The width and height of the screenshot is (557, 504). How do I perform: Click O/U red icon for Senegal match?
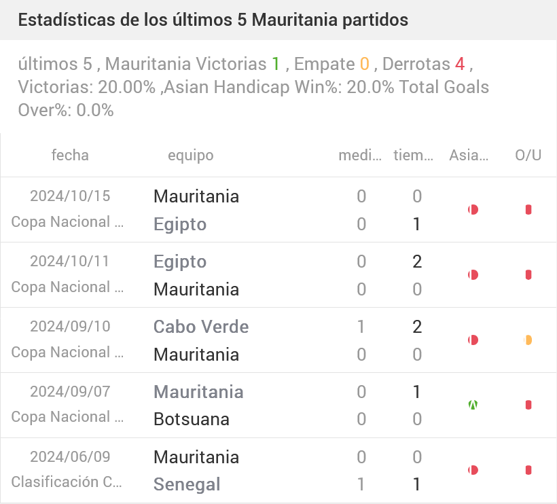tap(528, 470)
